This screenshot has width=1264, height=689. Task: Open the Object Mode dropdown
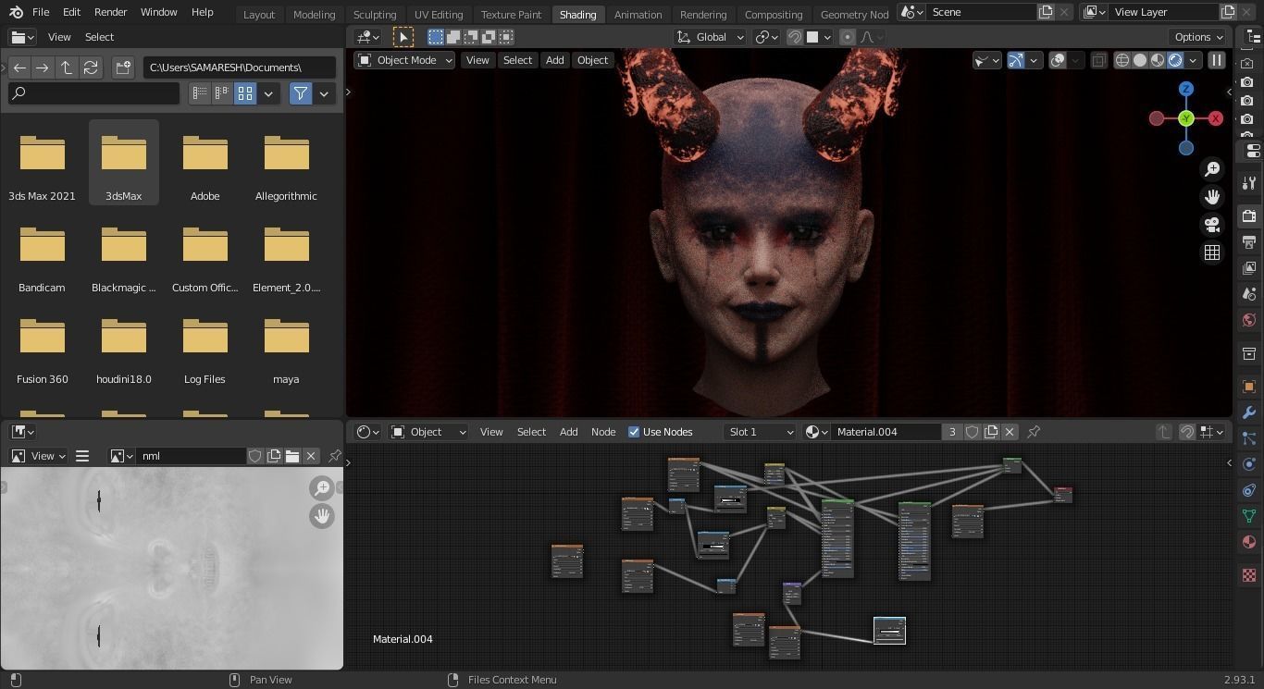tap(404, 60)
